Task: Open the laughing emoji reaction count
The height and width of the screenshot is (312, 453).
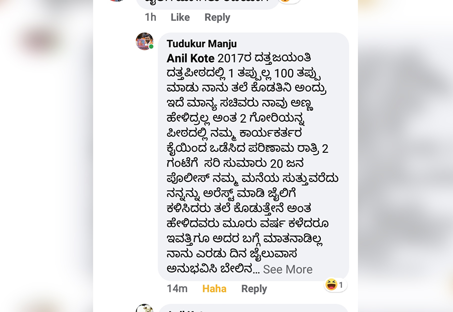Action: click(x=335, y=285)
